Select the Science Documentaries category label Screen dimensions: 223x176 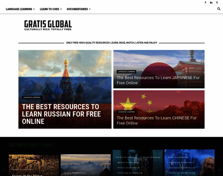click(x=75, y=173)
